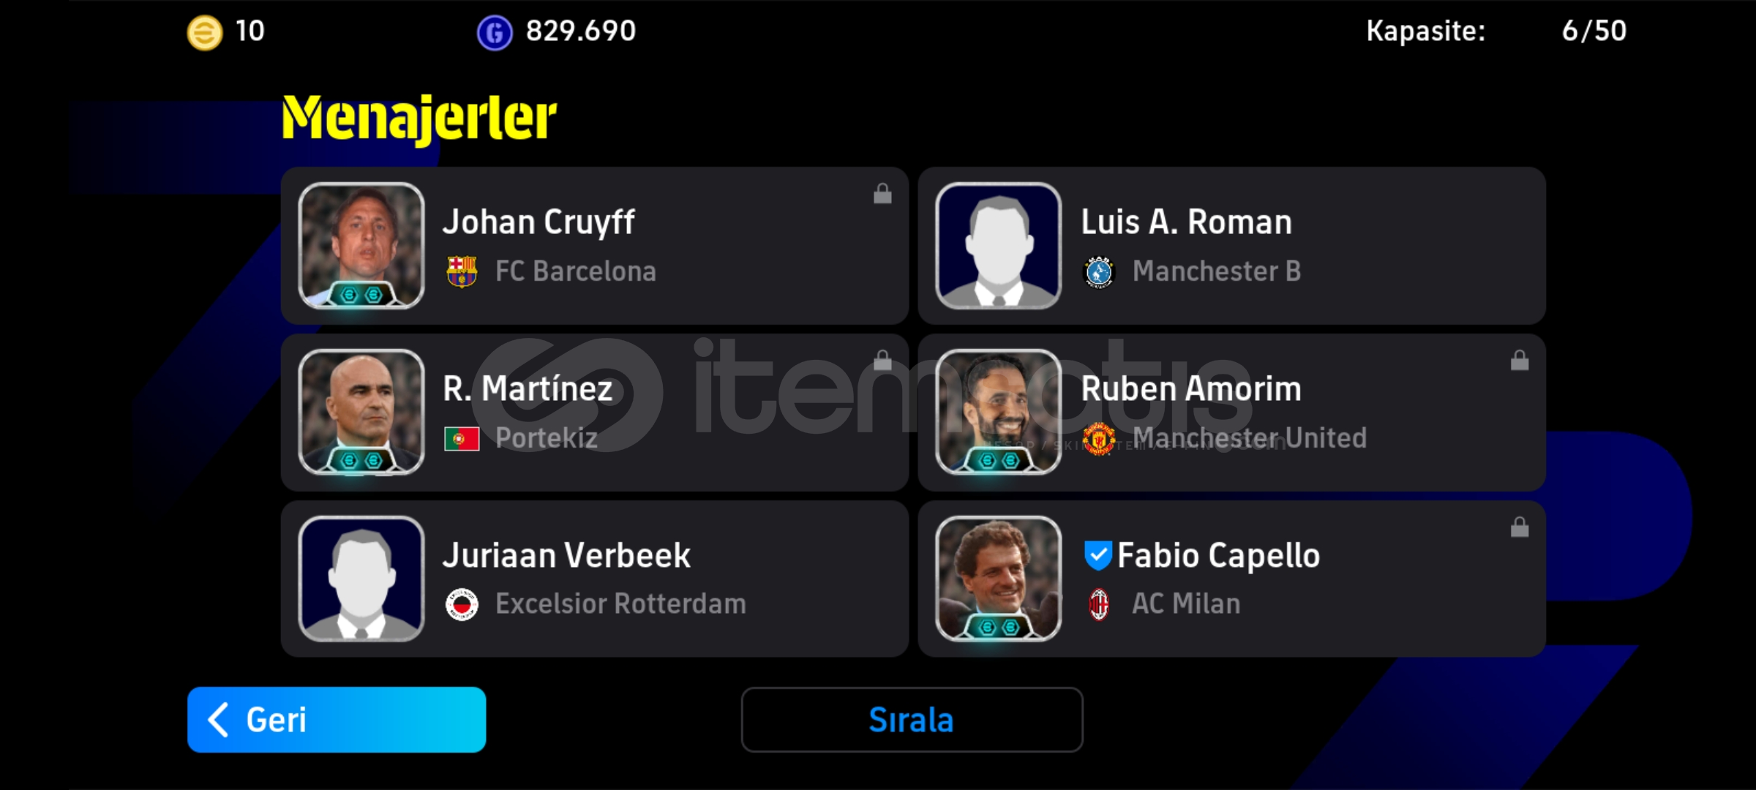Click the gold eFootball coin icon
This screenshot has width=1756, height=790.
click(x=205, y=32)
